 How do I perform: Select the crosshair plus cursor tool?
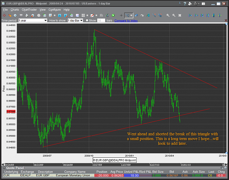121,15
